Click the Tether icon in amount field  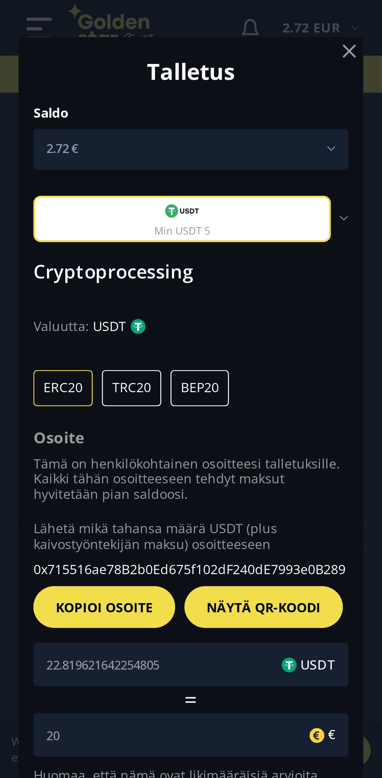click(289, 665)
